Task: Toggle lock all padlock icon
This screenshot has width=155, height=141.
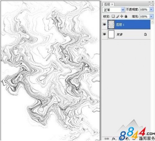Action: click(x=126, y=16)
